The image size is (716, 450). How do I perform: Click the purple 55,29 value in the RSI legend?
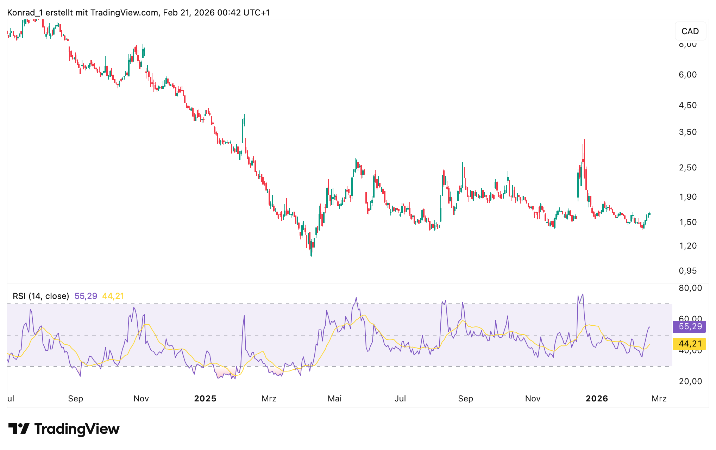(x=86, y=296)
